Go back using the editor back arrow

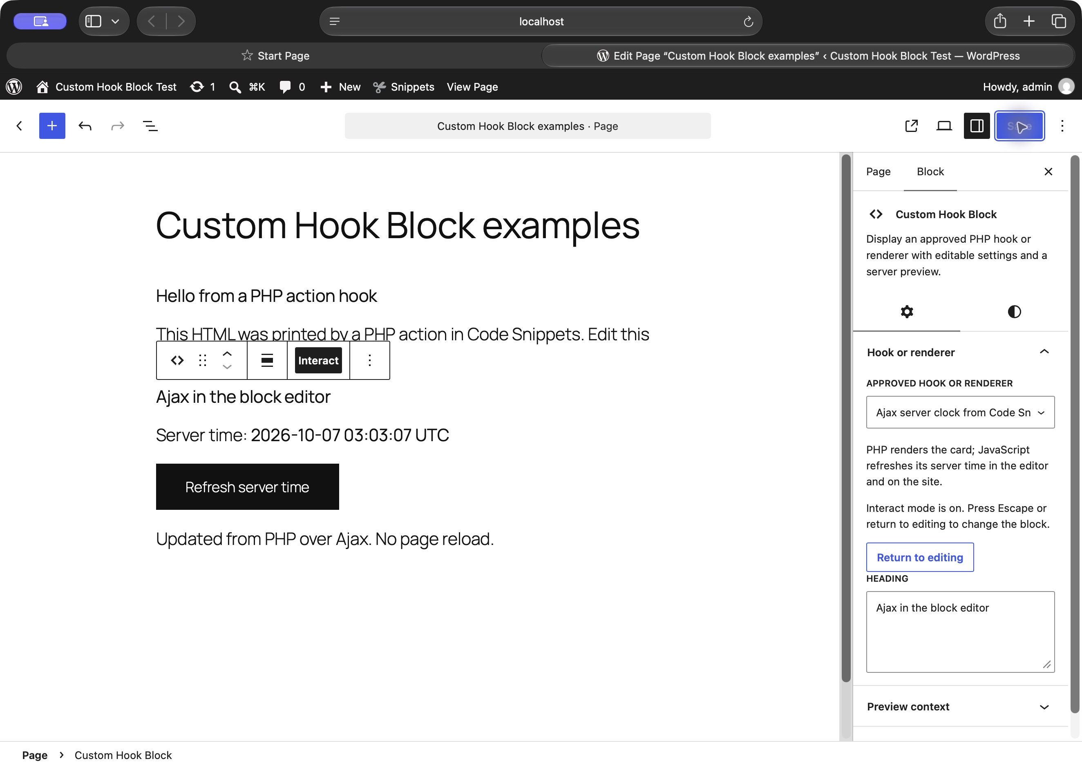[19, 126]
